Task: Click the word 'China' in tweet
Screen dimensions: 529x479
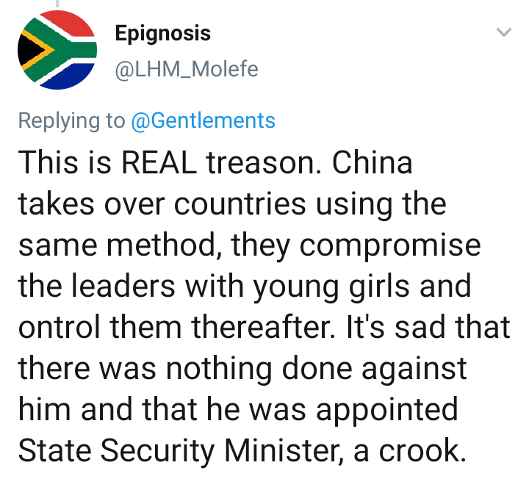Action: point(372,162)
